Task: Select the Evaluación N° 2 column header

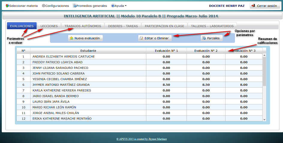Action: [x=206, y=51]
